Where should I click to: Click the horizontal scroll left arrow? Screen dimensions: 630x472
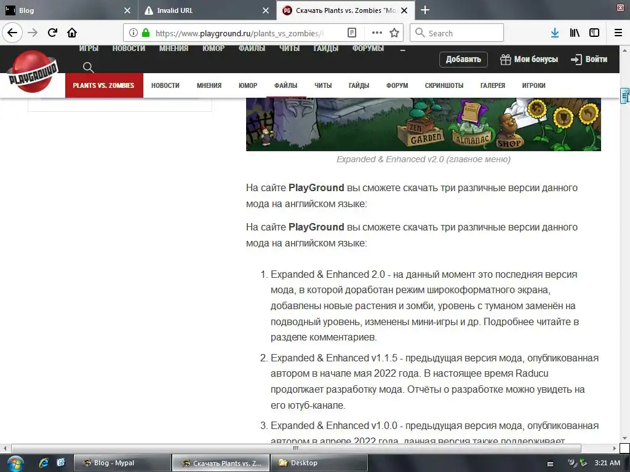point(5,448)
